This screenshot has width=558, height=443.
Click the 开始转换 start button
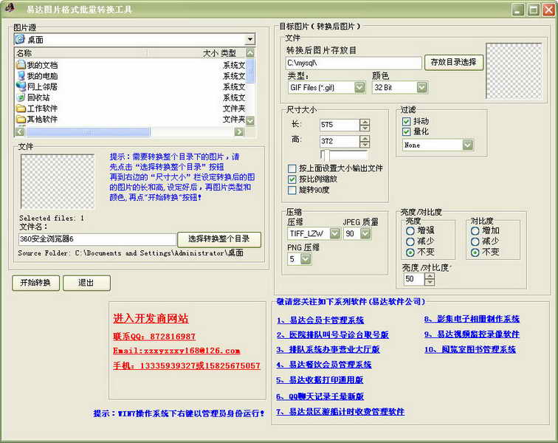(35, 283)
